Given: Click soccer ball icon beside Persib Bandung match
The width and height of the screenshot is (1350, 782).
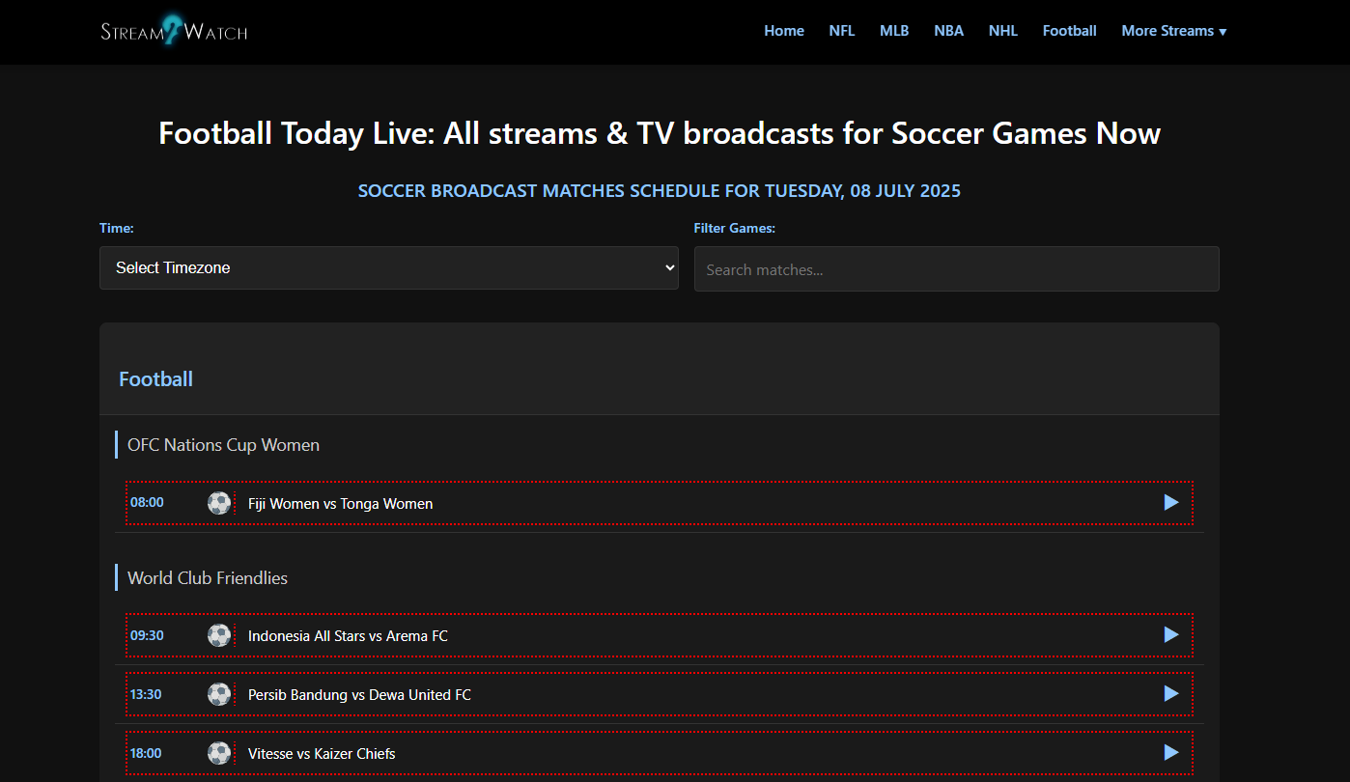Looking at the screenshot, I should click(x=219, y=694).
